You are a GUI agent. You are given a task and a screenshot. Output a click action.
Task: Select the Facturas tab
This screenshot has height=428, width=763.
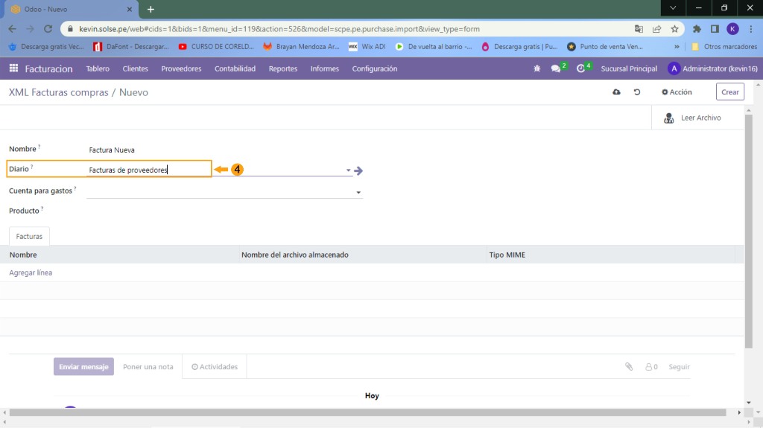(x=29, y=236)
